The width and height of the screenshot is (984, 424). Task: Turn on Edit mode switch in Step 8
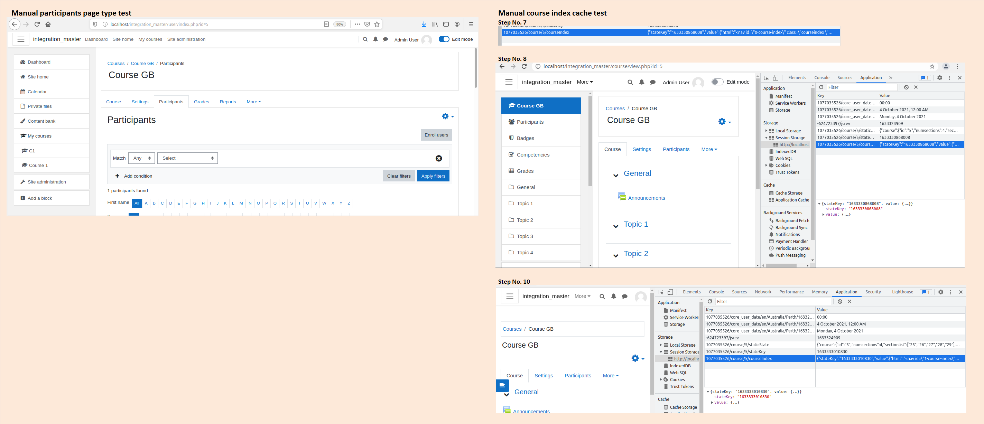(x=717, y=82)
